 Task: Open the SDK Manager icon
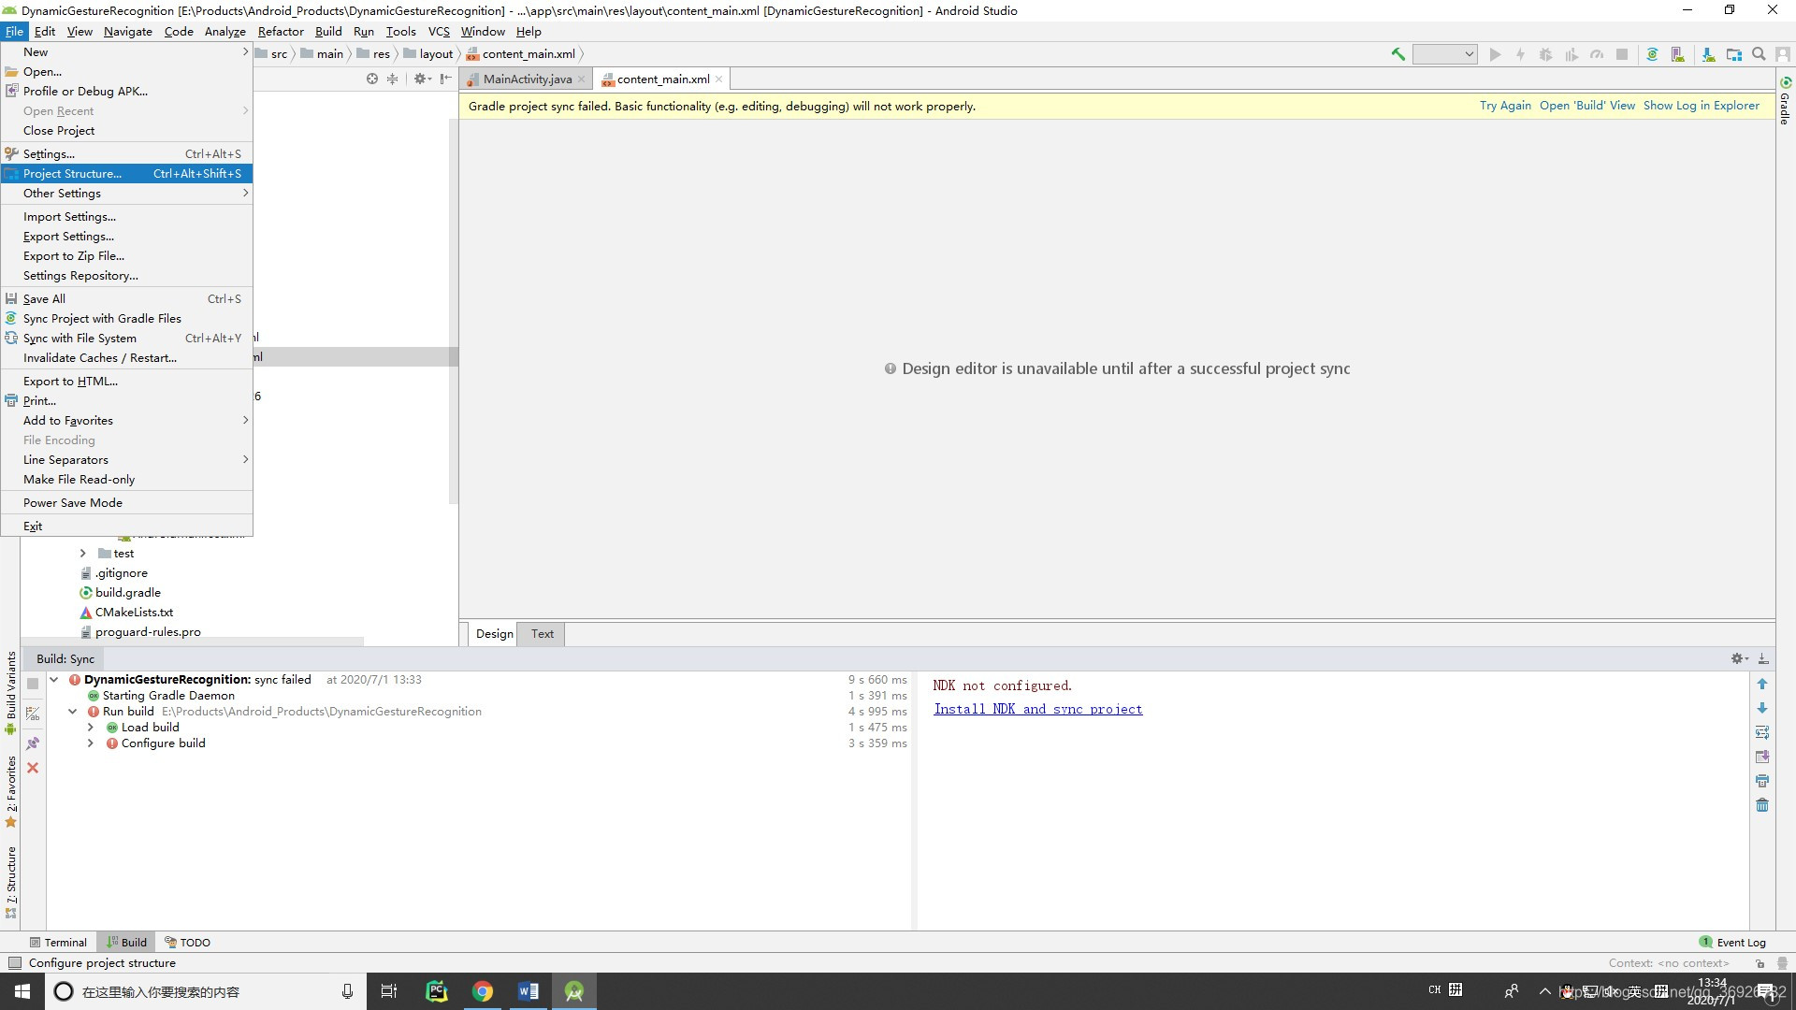[1708, 54]
